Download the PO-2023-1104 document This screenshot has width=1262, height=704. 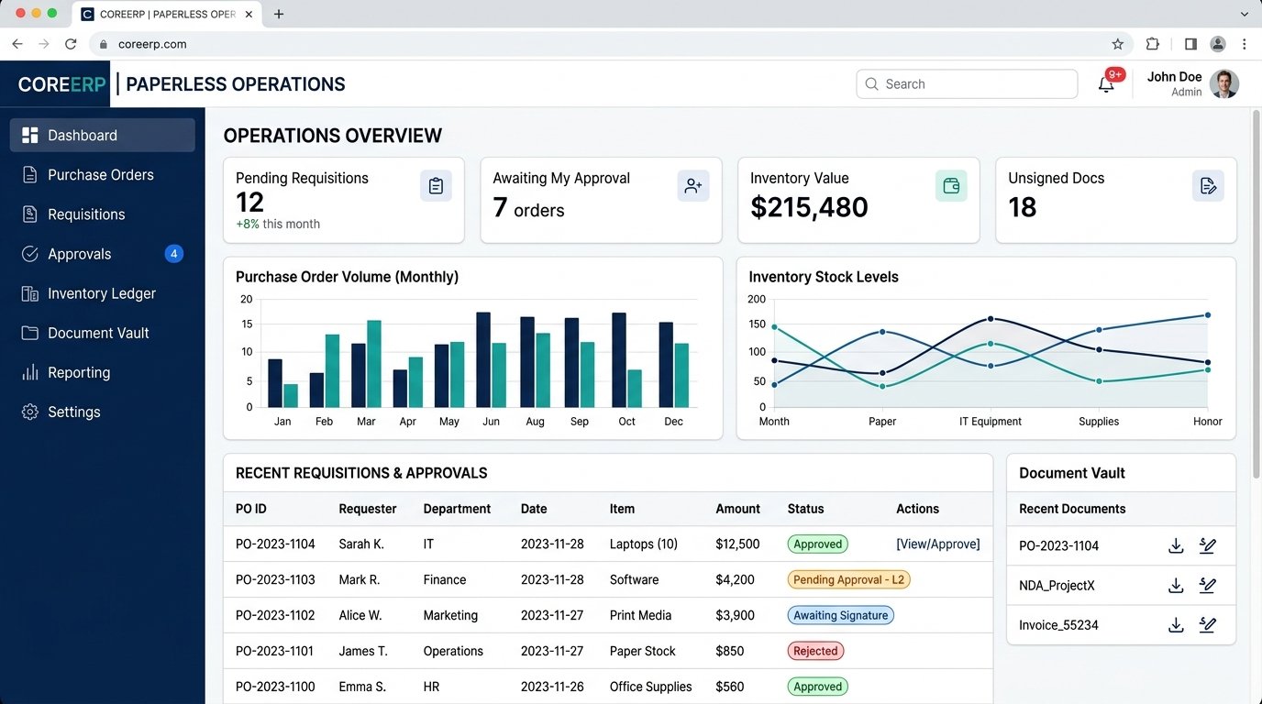click(1176, 546)
